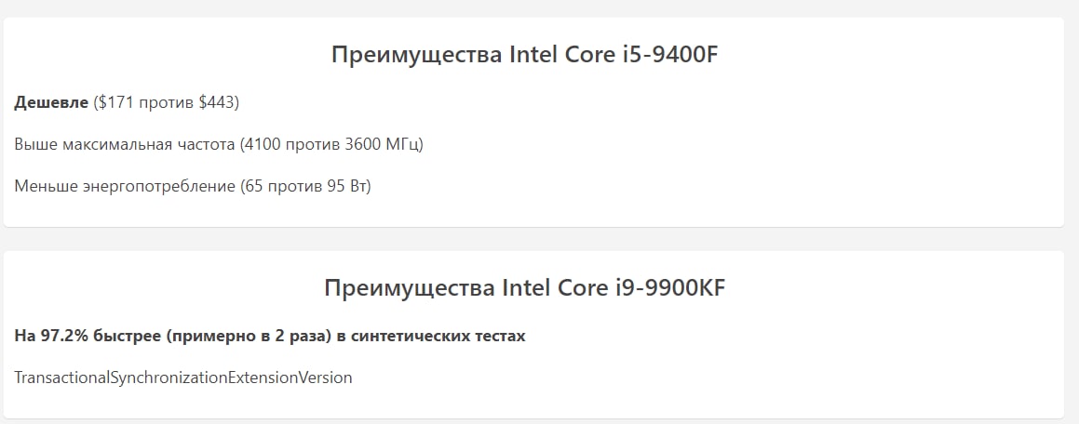
Task: Click the word частота in second line
Action: [x=205, y=146]
